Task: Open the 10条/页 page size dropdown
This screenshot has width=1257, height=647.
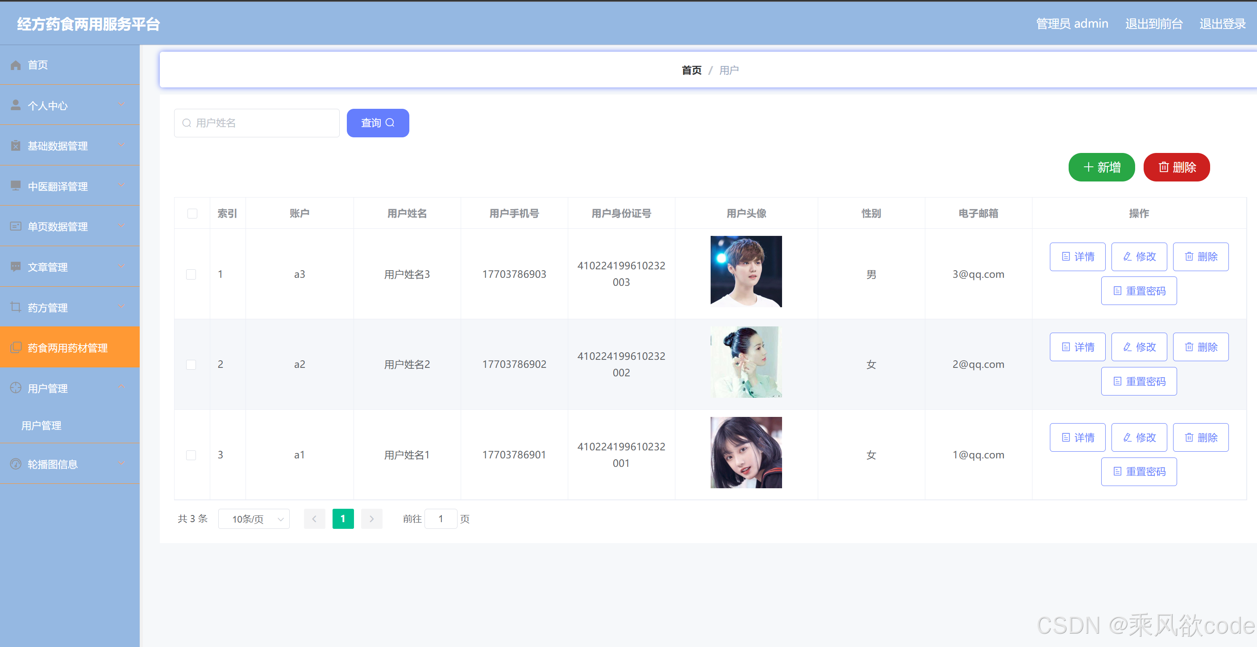Action: pos(253,519)
